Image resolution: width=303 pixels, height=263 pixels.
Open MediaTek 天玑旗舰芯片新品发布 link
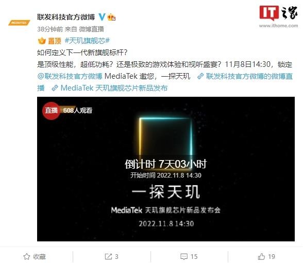(x=110, y=88)
